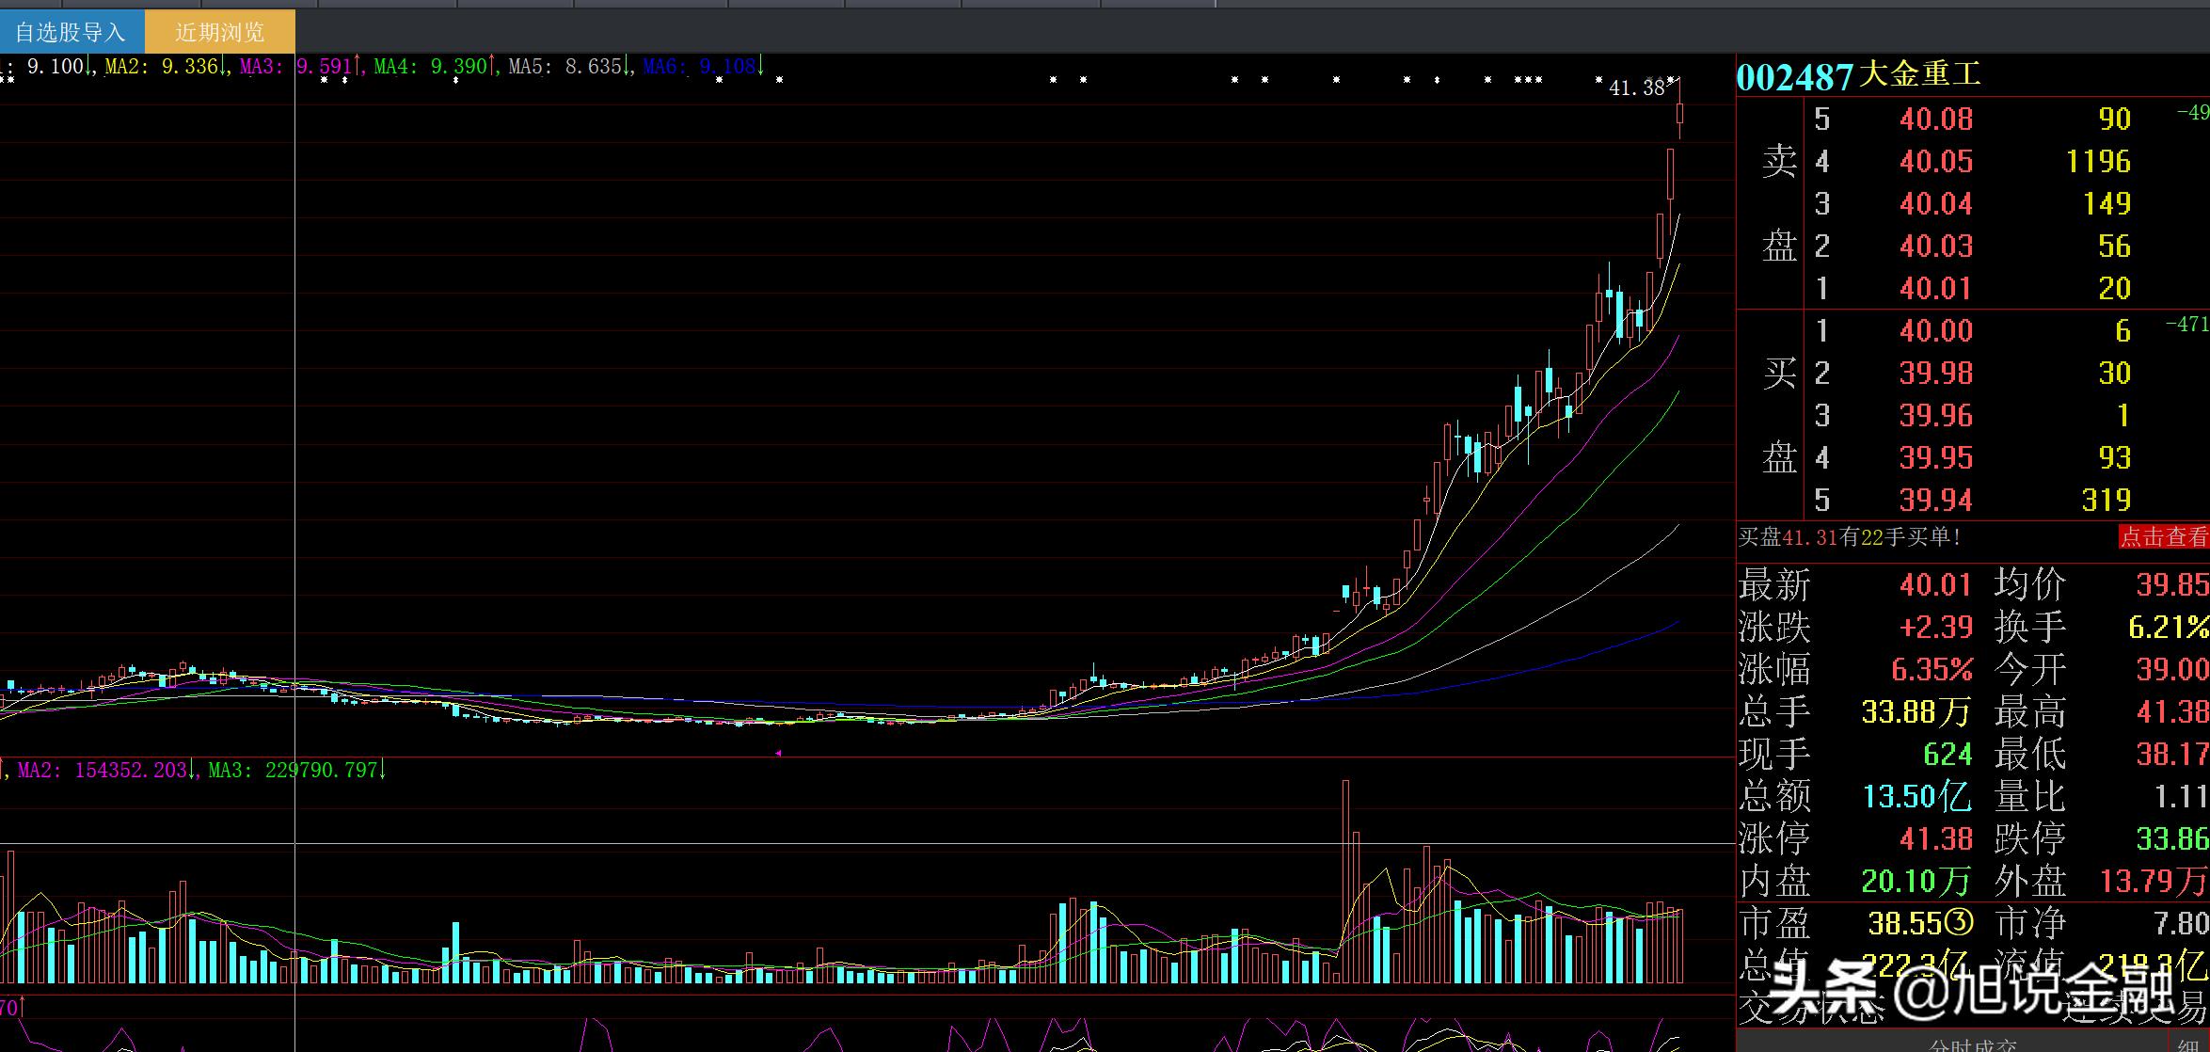The image size is (2210, 1052).
Task: Open the 分时成交 panel tab
Action: pyautogui.click(x=1971, y=1044)
